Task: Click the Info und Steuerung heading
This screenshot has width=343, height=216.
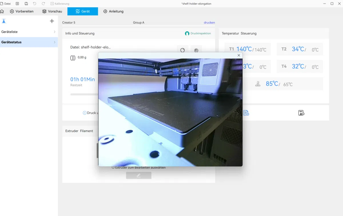Action: [x=80, y=33]
